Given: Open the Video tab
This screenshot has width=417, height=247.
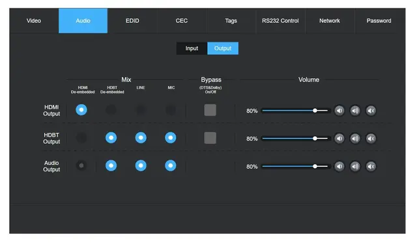Looking at the screenshot, I should point(34,21).
